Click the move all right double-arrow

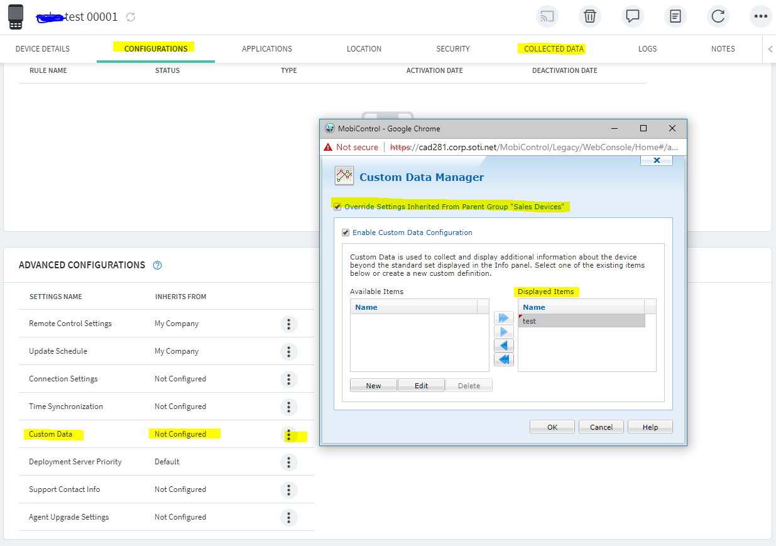[504, 318]
